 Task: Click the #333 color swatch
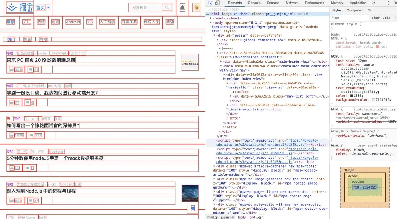click(x=352, y=96)
